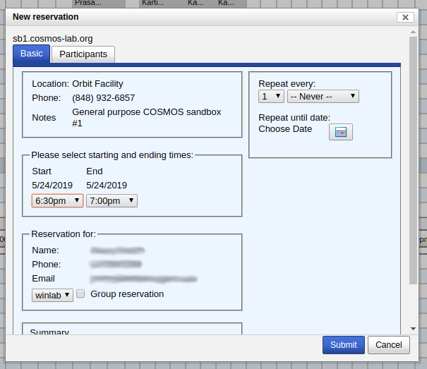Screen dimensions: 427x369
Task: Click the scrollbar up arrow
Action: click(413, 32)
